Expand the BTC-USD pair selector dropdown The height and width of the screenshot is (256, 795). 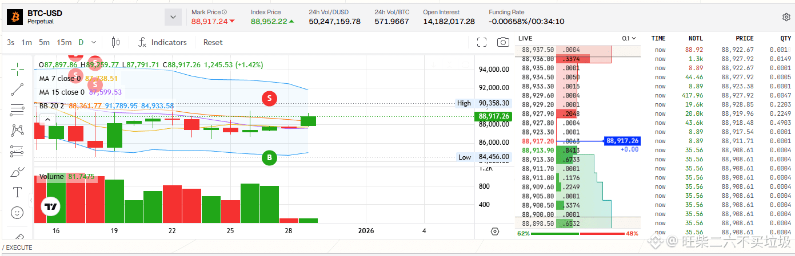coord(173,17)
